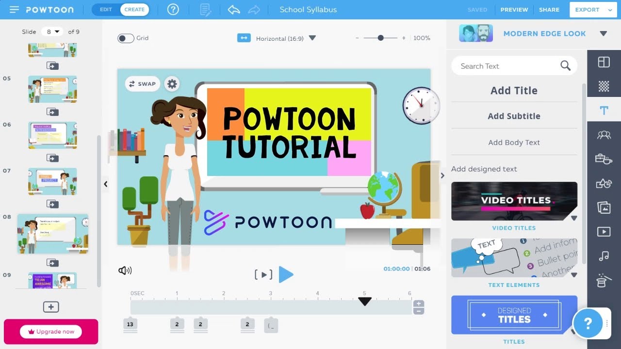Screen dimensions: 621x349
Task: Select slide 06 thumbnail
Action: (x=52, y=135)
